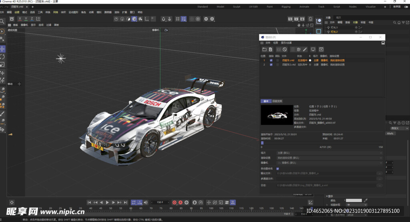Click the render preview thumbnail of the car
The width and height of the screenshot is (410, 222).
277,115
